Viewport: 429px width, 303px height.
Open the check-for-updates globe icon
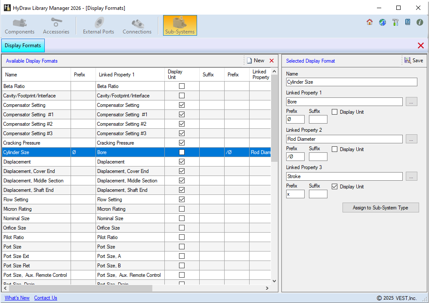pos(382,22)
